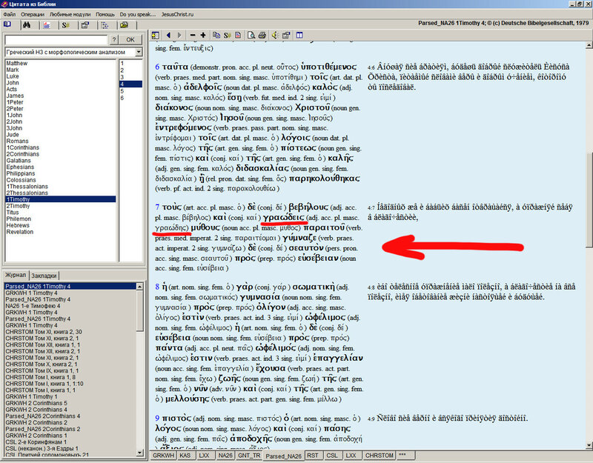This screenshot has height=463, width=593.
Task: Open the Greek NT module dropdown
Action: (x=139, y=53)
